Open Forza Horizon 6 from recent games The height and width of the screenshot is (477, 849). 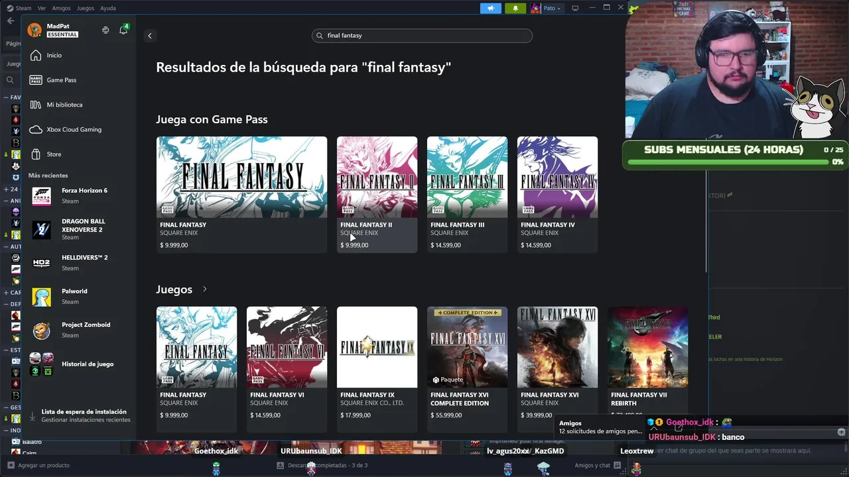[x=41, y=195]
